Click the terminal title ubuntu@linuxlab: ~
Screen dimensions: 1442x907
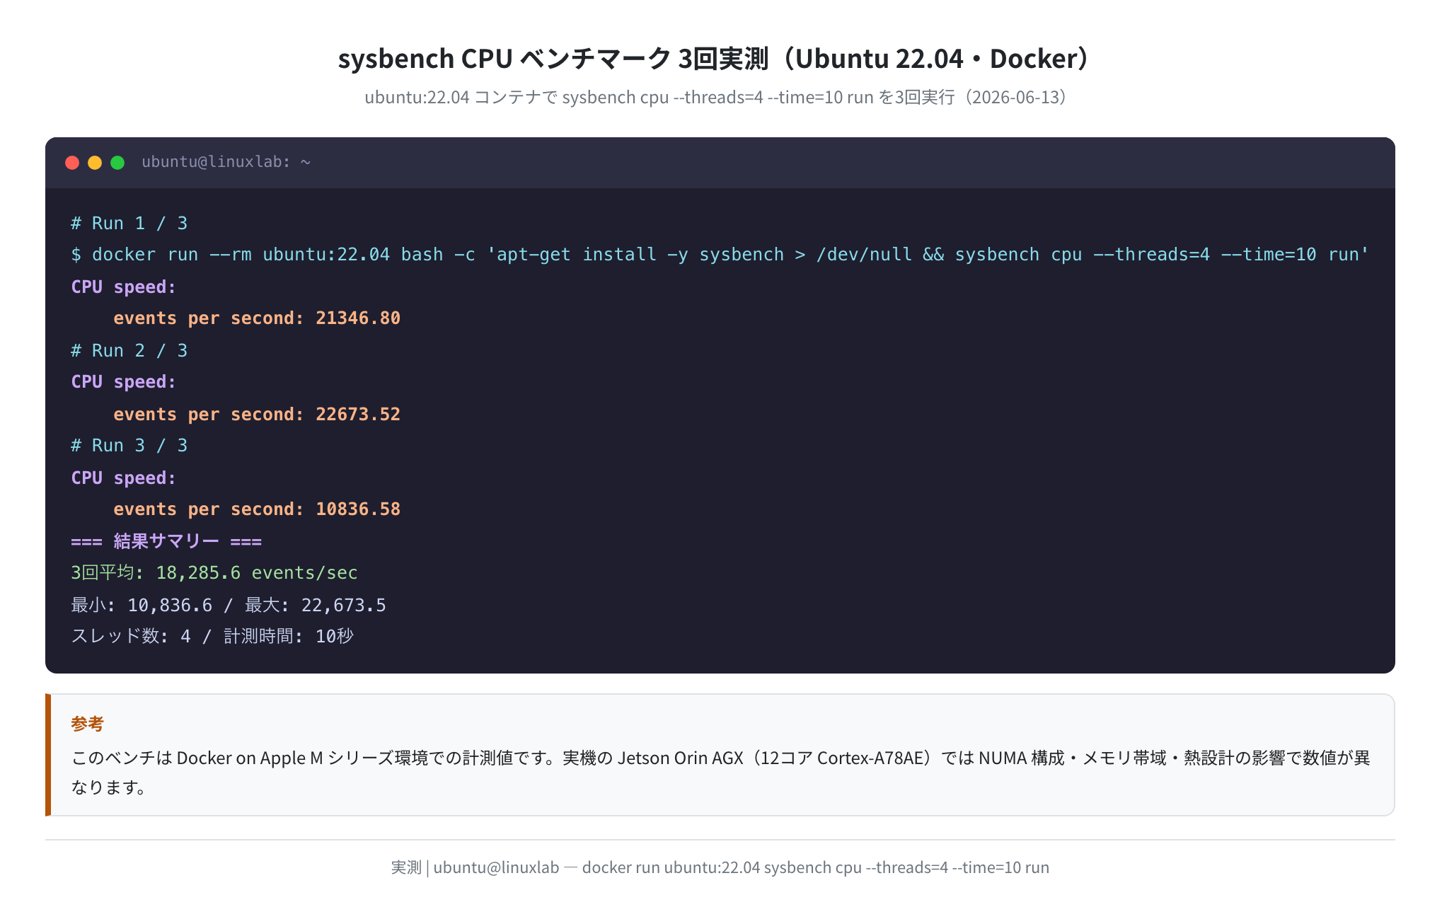pos(226,162)
